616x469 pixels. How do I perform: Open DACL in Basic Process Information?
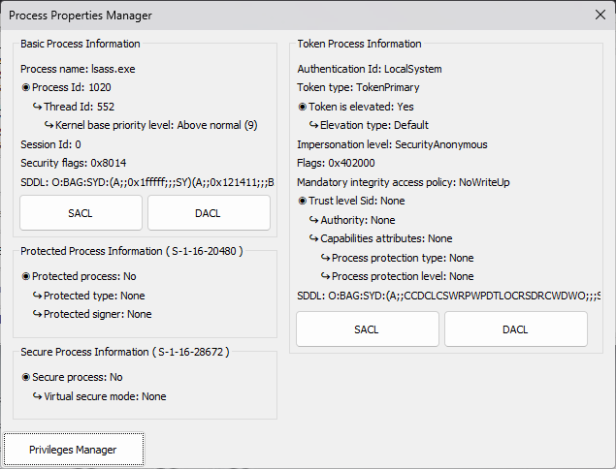tap(209, 212)
